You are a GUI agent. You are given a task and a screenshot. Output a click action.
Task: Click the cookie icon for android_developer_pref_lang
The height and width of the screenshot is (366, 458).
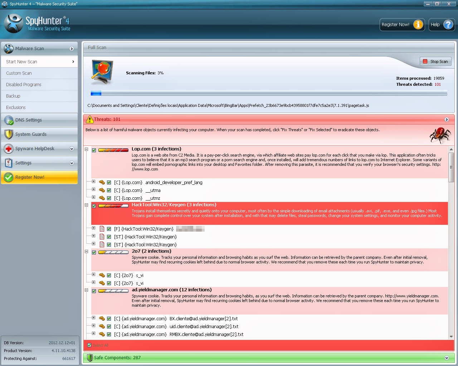pos(102,182)
